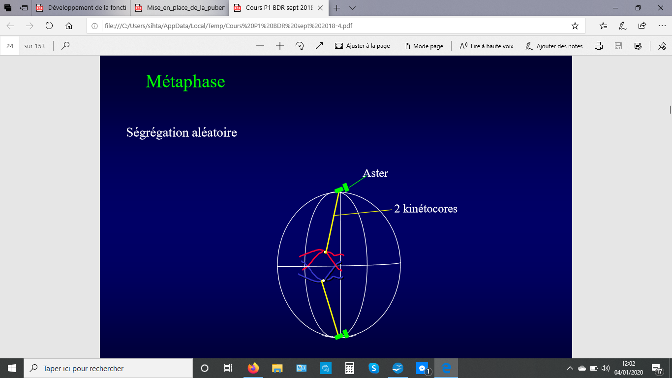The height and width of the screenshot is (378, 672).
Task: Add this page to favorites with the star
Action: tap(575, 26)
